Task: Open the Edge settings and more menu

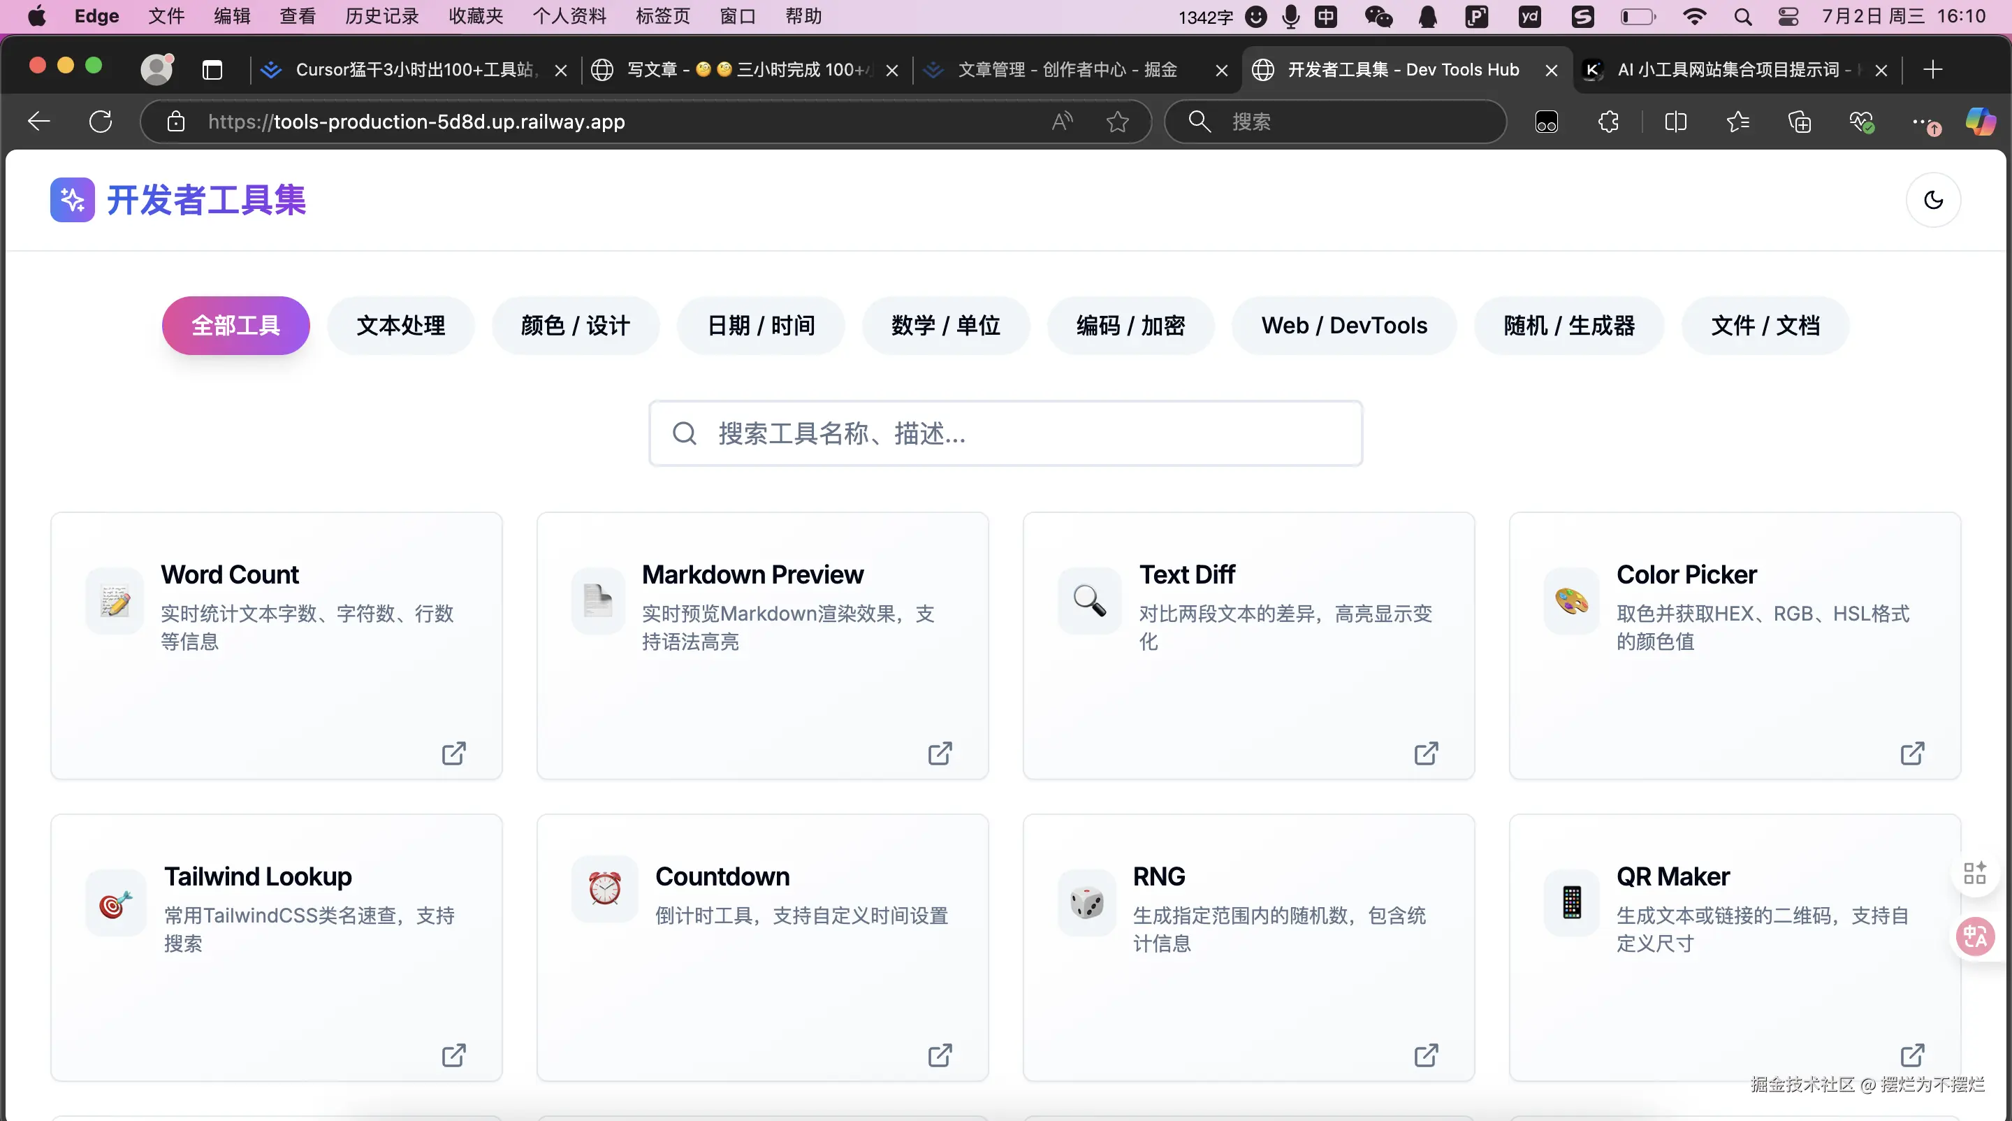Action: click(1922, 122)
